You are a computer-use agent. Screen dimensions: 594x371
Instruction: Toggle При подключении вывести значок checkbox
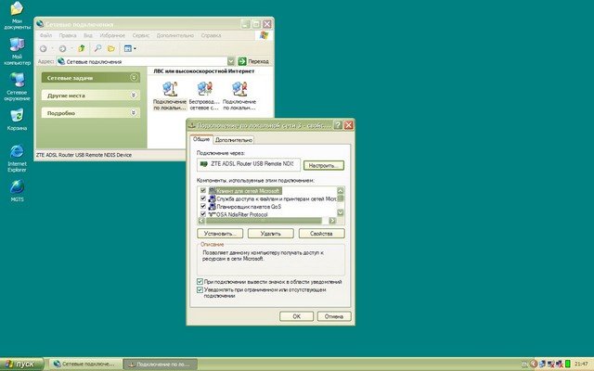click(x=200, y=281)
